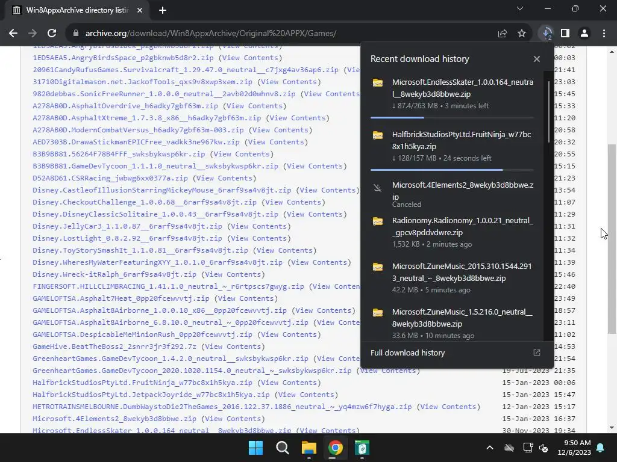Open the taskbar notifications bell
Image resolution: width=617 pixels, height=462 pixels.
601,448
